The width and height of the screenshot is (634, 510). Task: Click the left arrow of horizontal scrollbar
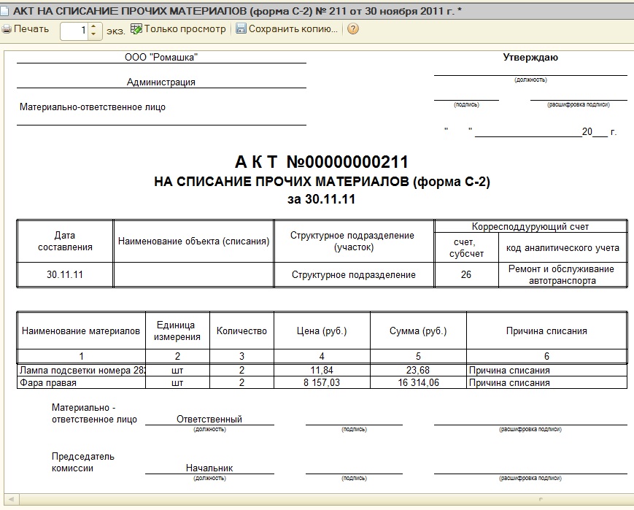tap(11, 500)
